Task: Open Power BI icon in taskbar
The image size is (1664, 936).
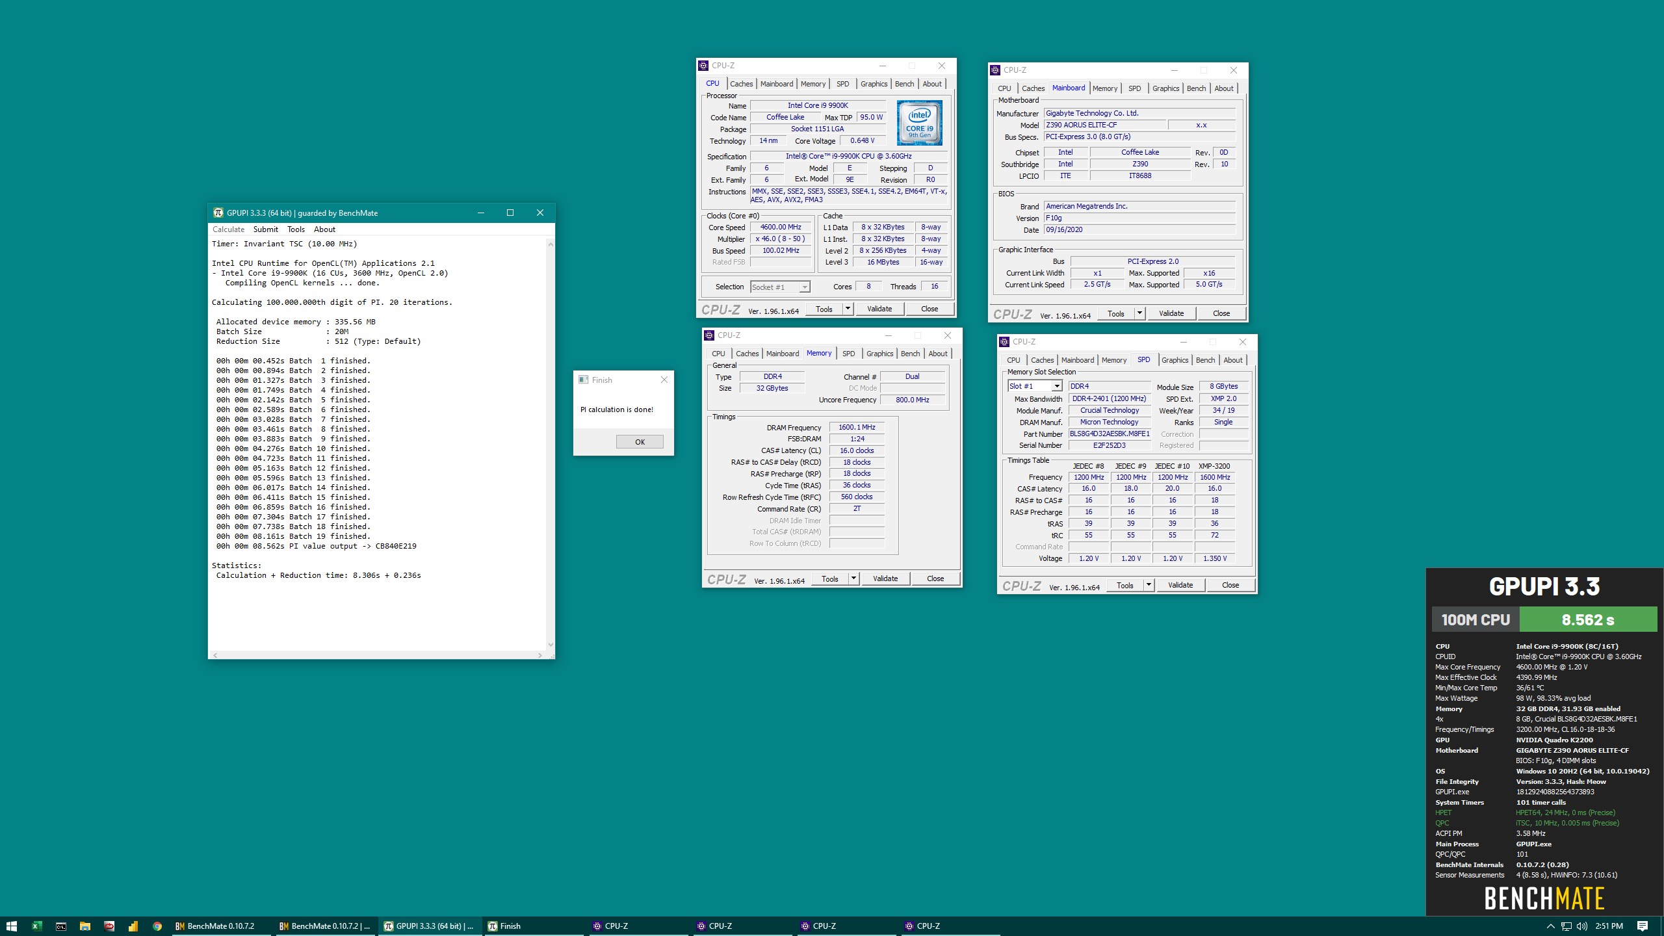Action: tap(133, 926)
